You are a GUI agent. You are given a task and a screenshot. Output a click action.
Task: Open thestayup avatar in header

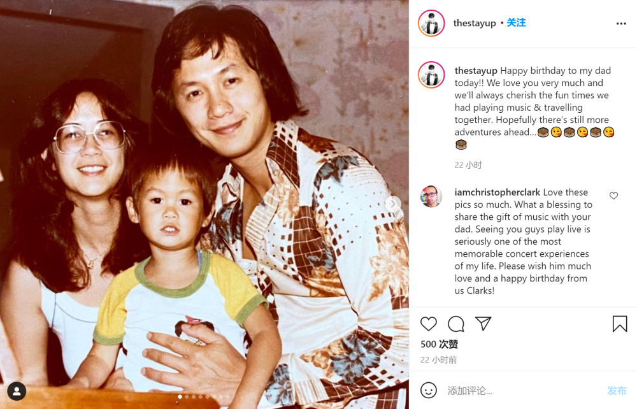click(431, 23)
